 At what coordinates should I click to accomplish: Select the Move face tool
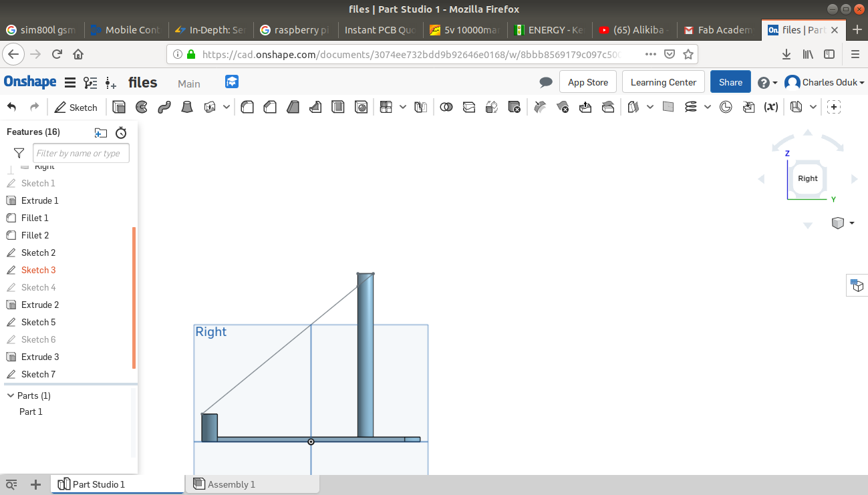585,107
